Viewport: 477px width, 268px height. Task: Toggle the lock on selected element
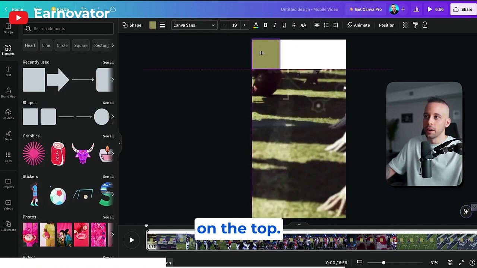(x=425, y=25)
